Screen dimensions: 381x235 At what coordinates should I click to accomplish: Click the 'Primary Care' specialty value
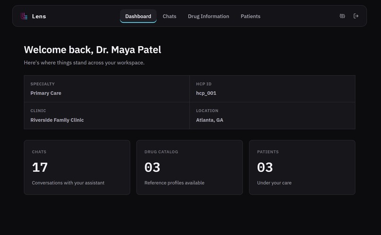coord(46,93)
